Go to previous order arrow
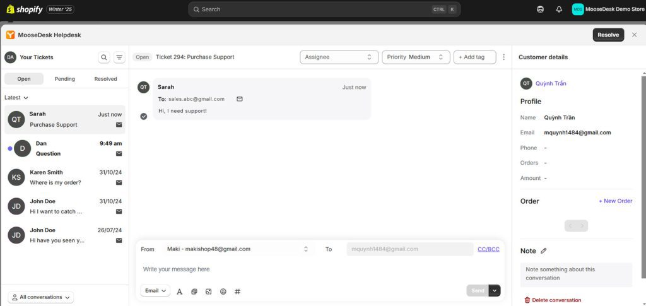The image size is (646, 306). (x=570, y=226)
